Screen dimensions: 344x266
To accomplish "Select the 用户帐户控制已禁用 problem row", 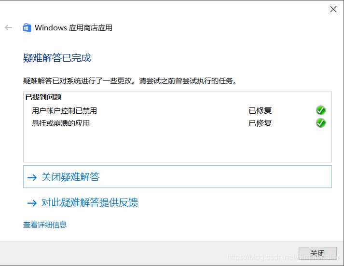I will (x=64, y=110).
